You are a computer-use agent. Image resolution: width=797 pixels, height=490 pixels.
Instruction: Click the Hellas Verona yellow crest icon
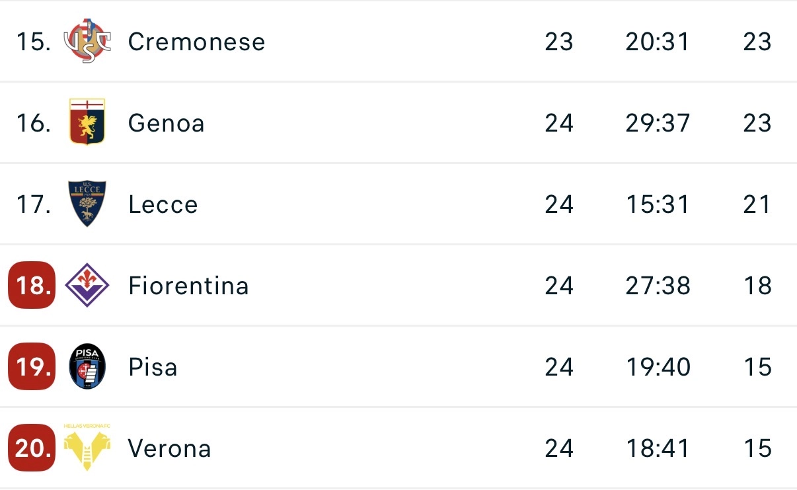[x=87, y=448]
